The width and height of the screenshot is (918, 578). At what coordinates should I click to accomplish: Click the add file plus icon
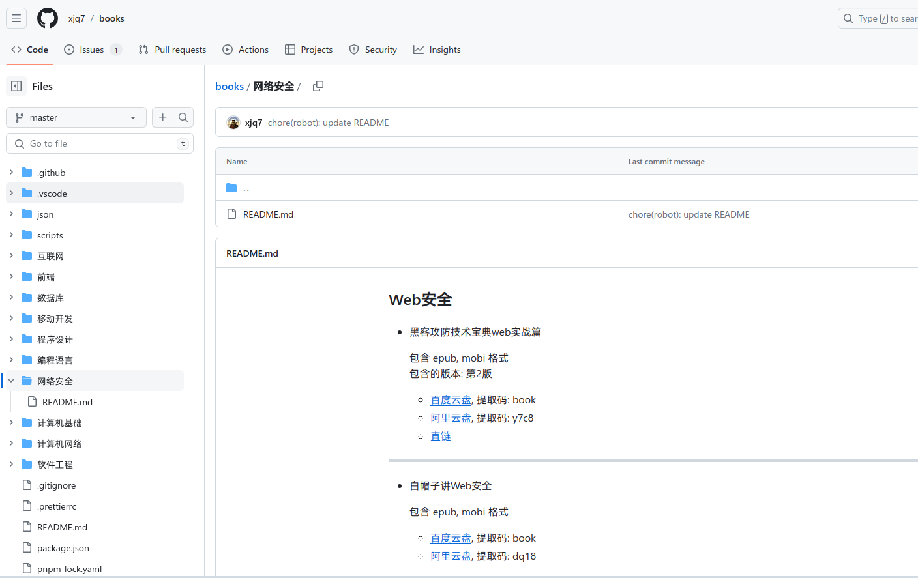162,117
